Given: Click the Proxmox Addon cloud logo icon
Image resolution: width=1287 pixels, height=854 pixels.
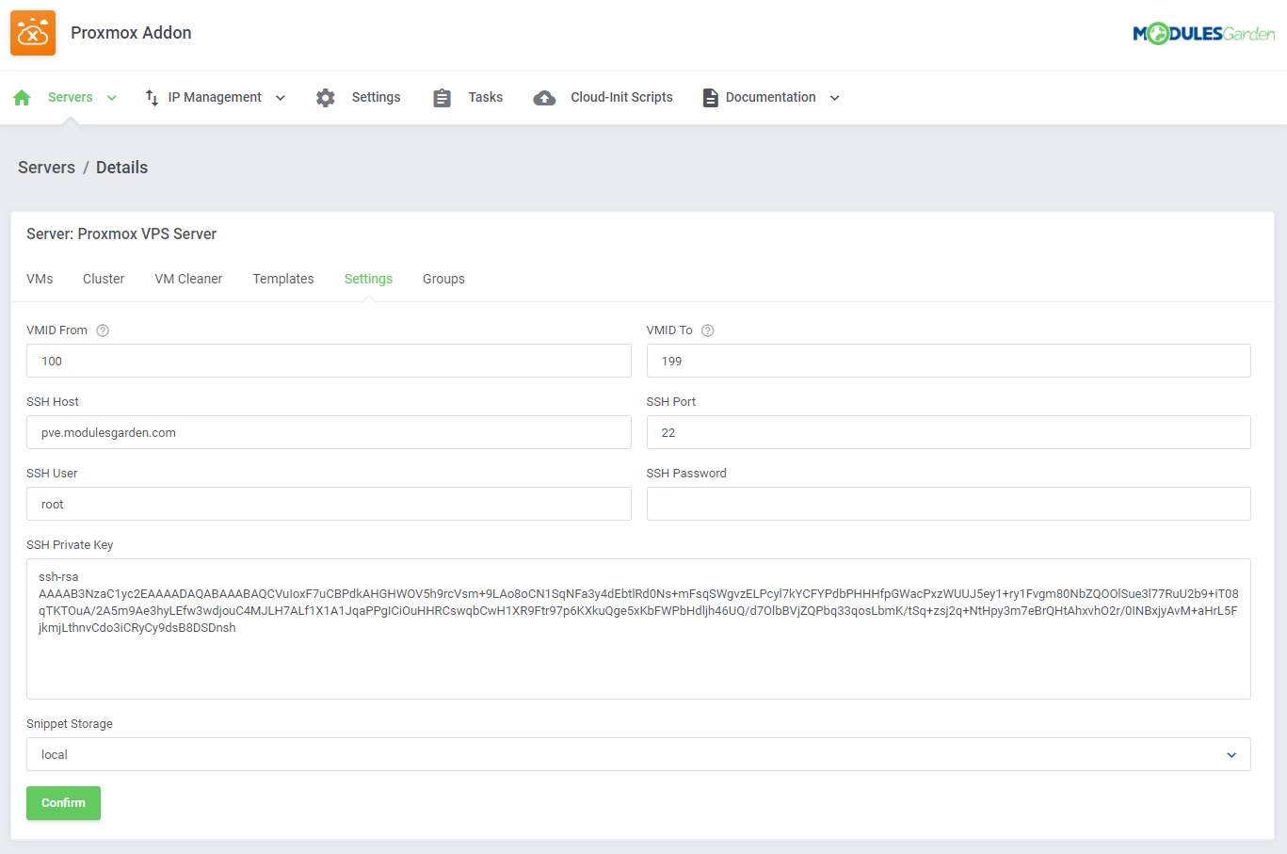Looking at the screenshot, I should (33, 33).
